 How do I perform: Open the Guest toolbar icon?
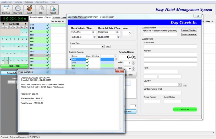[x=29, y=9]
